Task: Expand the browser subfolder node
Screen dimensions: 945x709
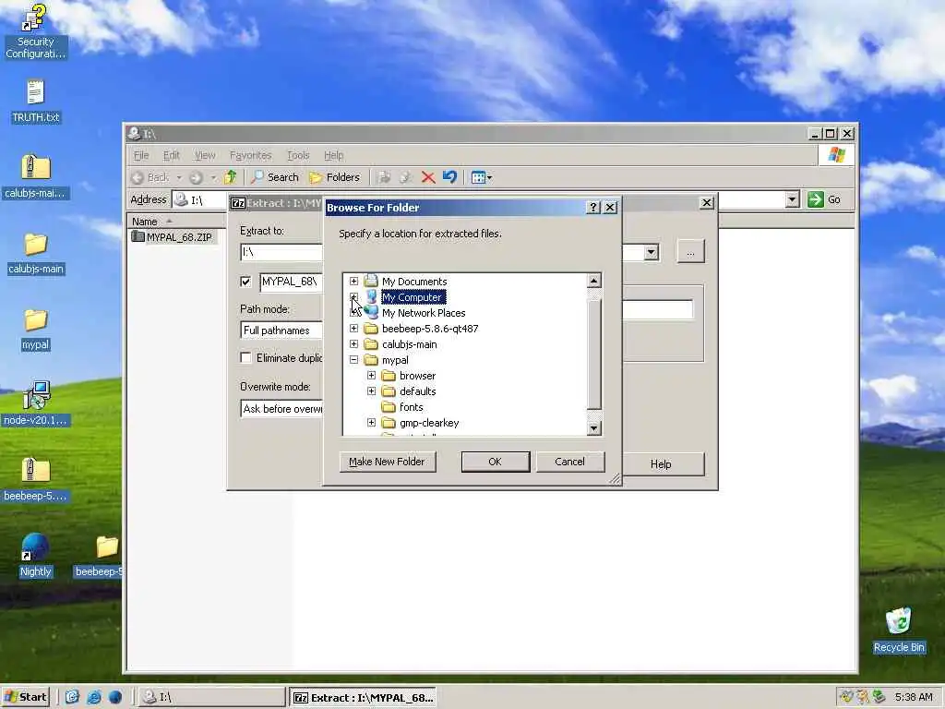Action: pos(371,376)
